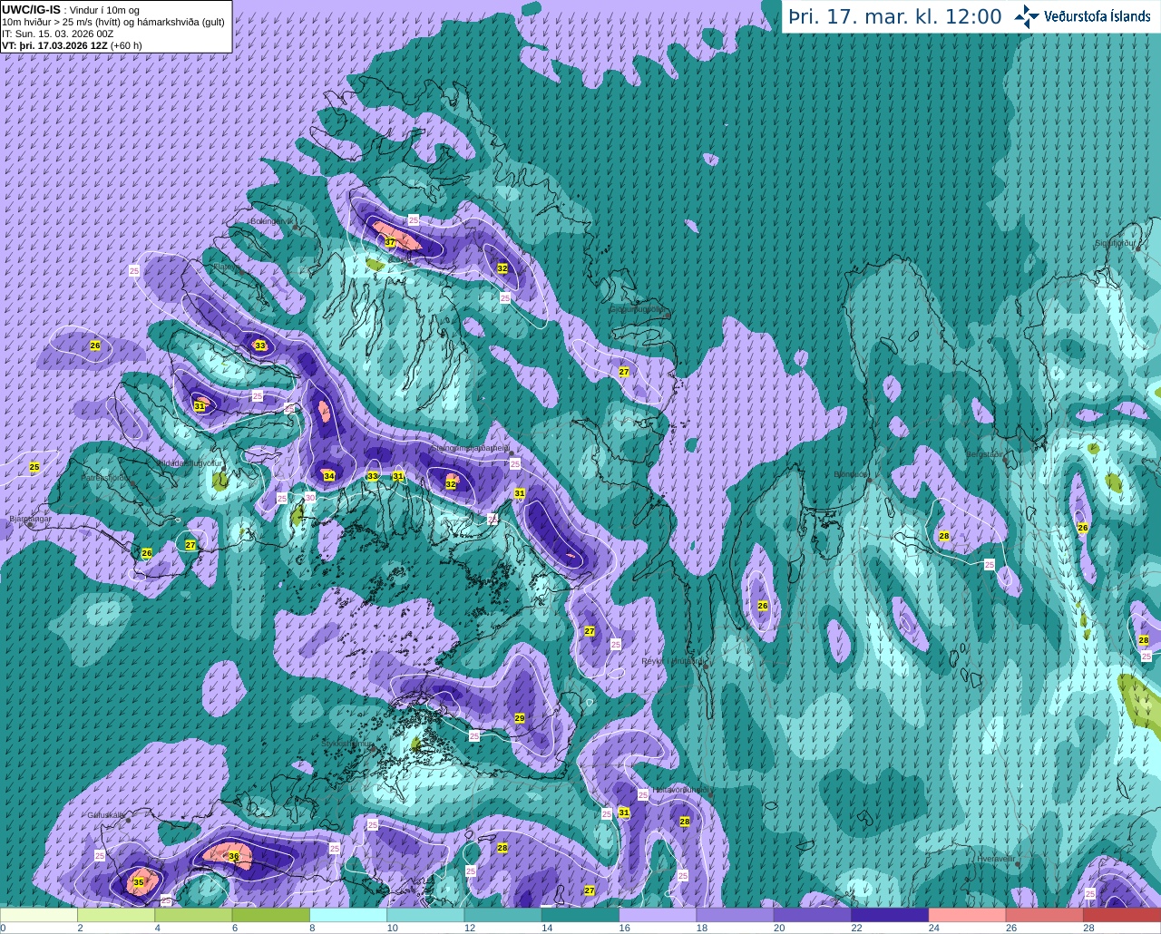Click the 28 gust marker south of Blönduós
The width and height of the screenshot is (1161, 934).
coord(943,536)
